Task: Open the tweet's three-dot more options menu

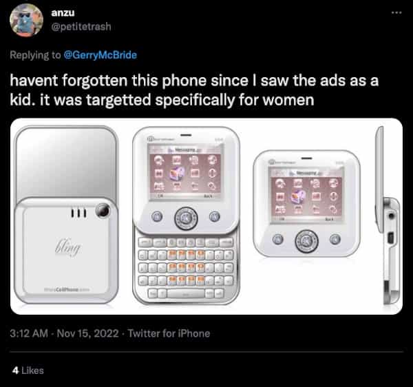Action: pyautogui.click(x=394, y=12)
